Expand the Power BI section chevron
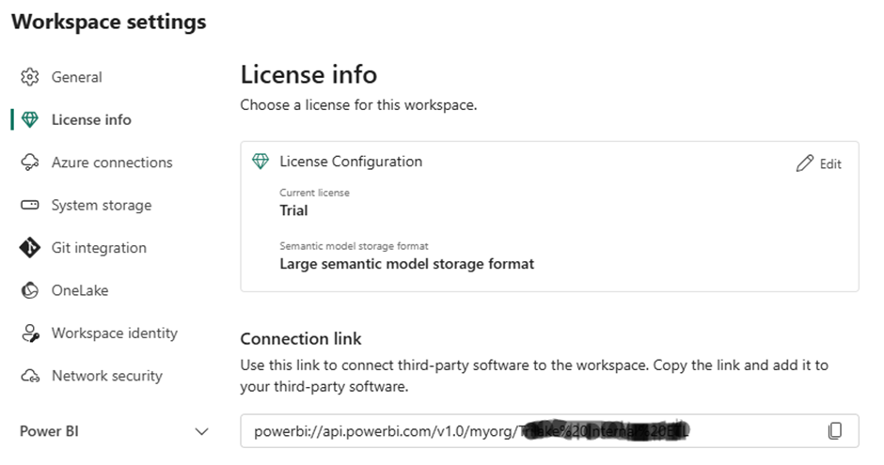This screenshot has width=884, height=465. tap(201, 431)
